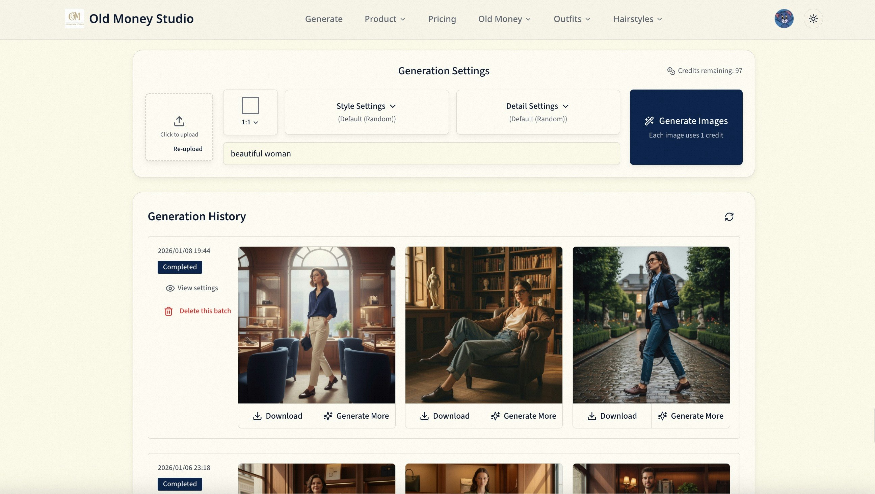The width and height of the screenshot is (875, 494).
Task: Toggle the light/dark theme sun icon
Action: point(813,19)
